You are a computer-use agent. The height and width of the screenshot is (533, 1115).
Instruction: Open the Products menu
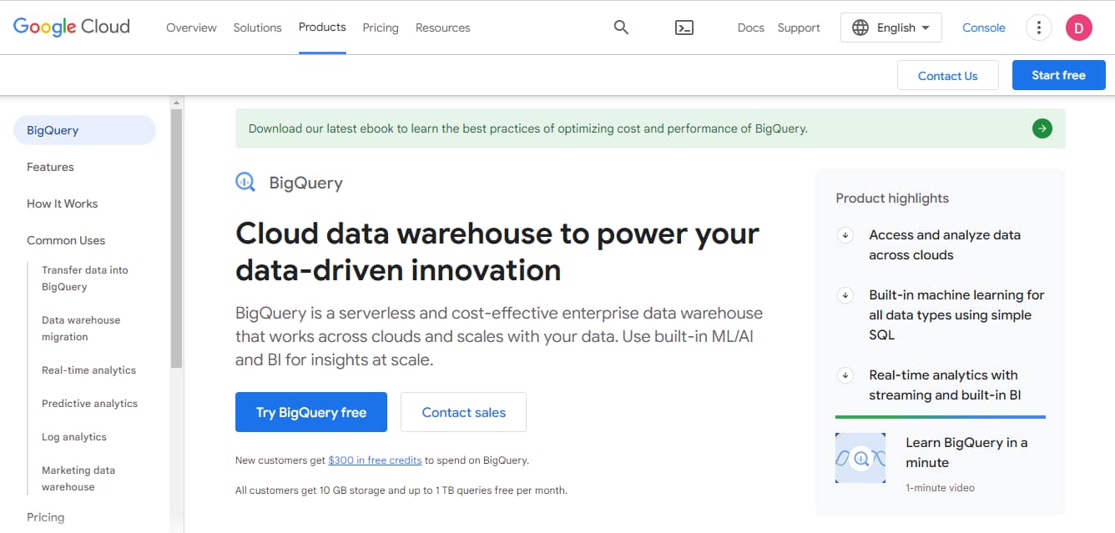322,26
